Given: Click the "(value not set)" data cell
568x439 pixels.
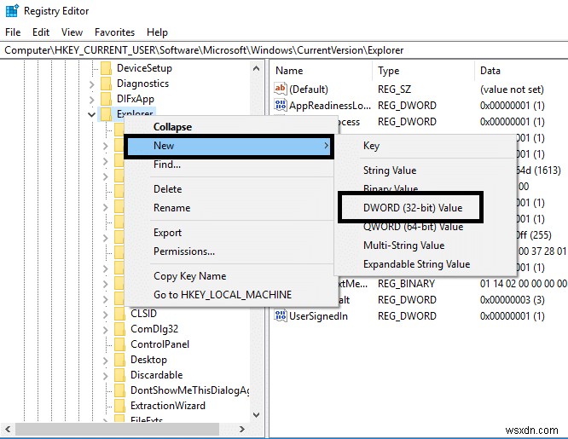Looking at the screenshot, I should point(512,90).
